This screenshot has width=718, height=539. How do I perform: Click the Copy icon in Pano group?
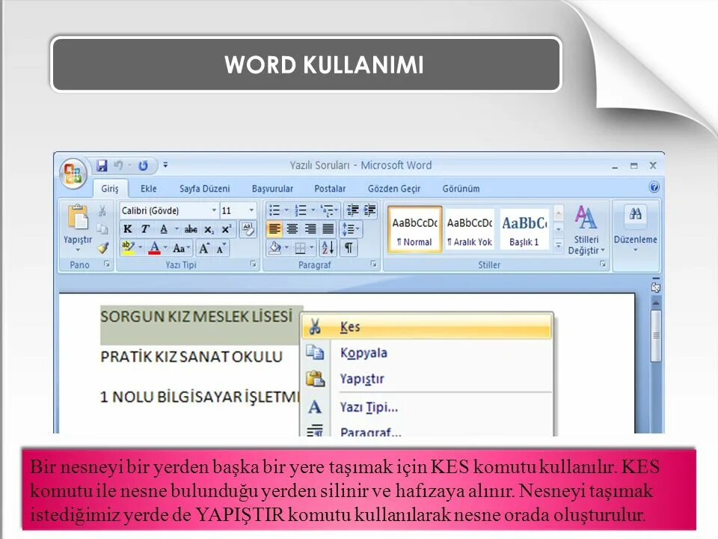(102, 229)
